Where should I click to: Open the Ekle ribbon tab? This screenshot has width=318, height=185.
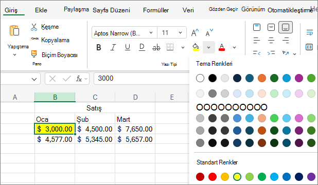[x=41, y=10]
